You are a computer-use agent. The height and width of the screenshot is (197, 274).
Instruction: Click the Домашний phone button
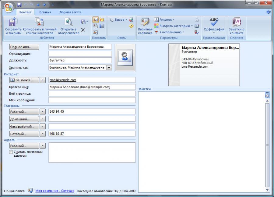pos(24,119)
